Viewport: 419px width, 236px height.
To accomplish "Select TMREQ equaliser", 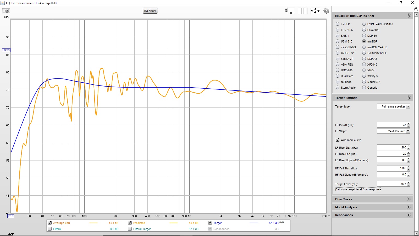I will 338,24.
